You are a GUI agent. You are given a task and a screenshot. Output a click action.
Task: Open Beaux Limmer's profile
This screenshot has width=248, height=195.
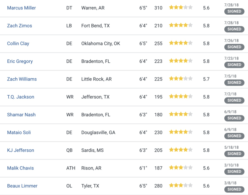pos(22,186)
